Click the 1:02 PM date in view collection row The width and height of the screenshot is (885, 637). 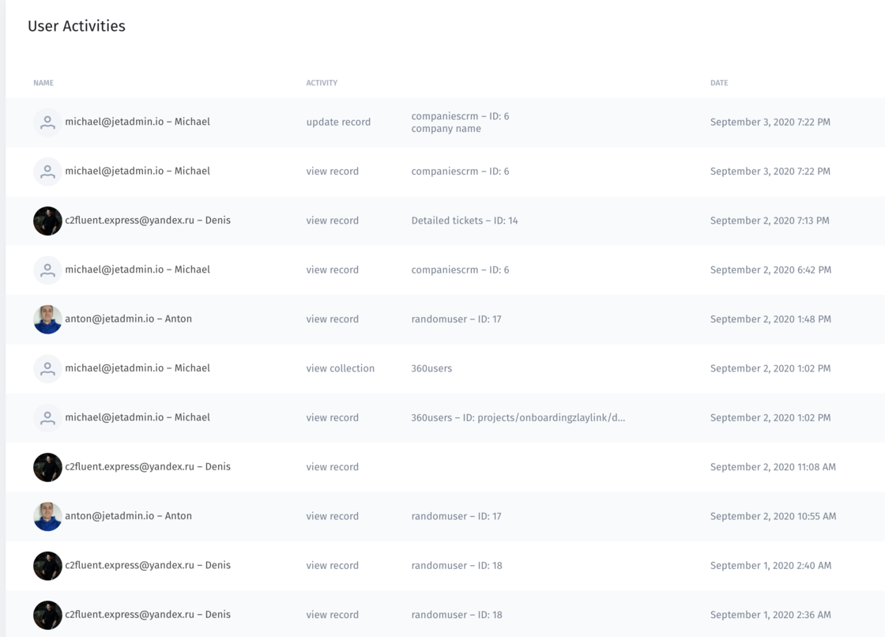[x=770, y=368]
